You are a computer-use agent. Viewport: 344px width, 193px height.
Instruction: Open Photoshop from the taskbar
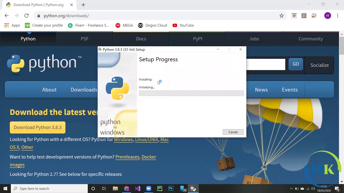pos(171,188)
